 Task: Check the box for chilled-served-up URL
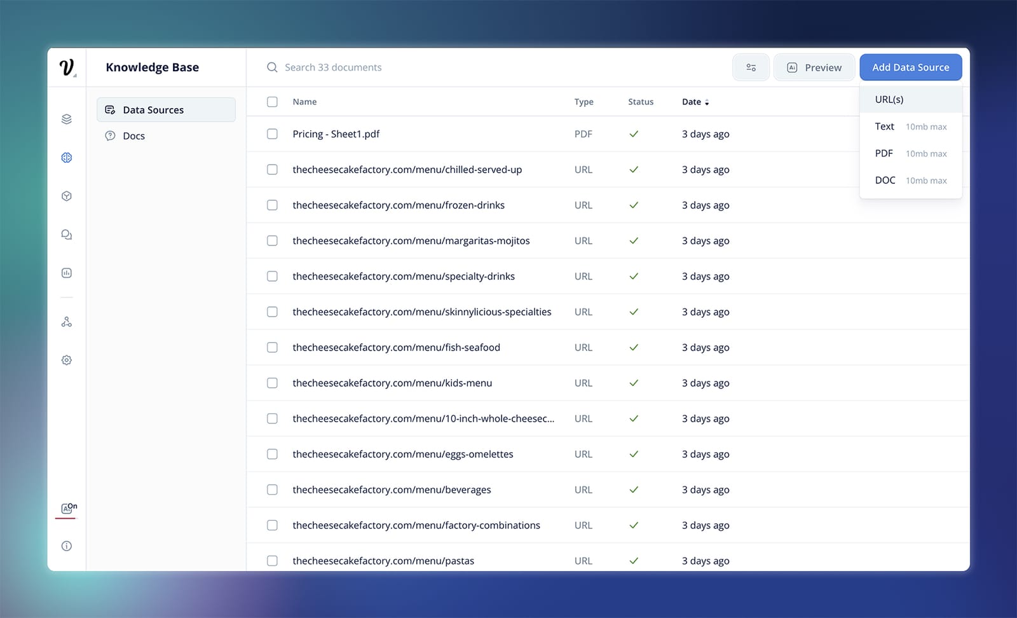[272, 170]
